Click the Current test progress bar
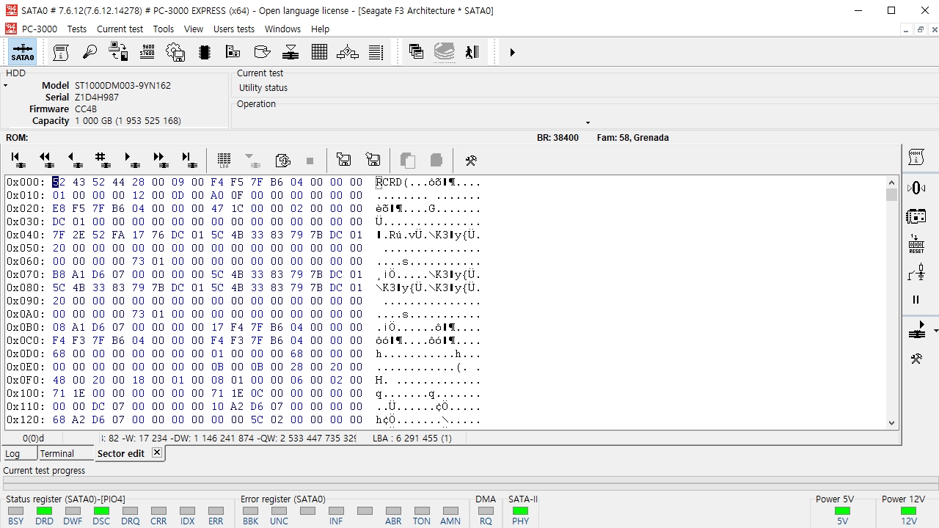Image resolution: width=939 pixels, height=528 pixels. click(469, 483)
